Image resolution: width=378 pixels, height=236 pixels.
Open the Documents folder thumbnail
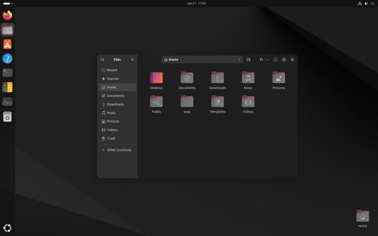(187, 78)
